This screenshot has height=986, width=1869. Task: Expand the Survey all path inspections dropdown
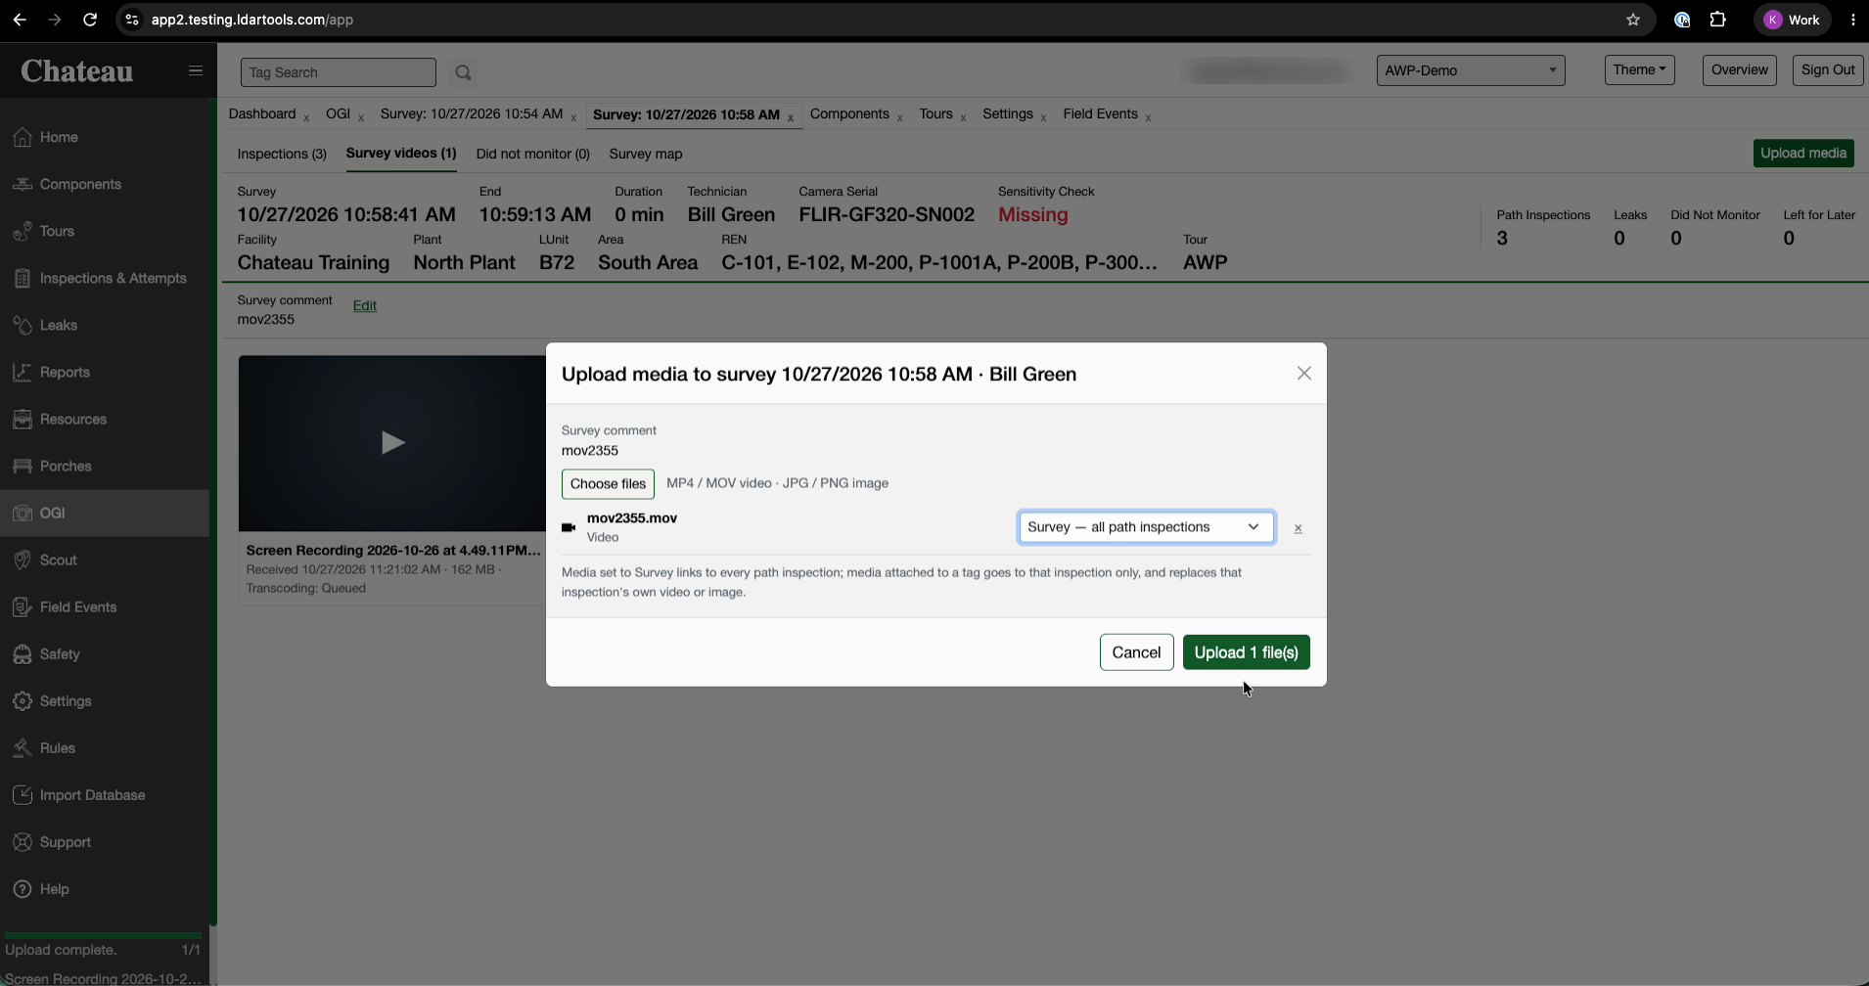click(1146, 527)
